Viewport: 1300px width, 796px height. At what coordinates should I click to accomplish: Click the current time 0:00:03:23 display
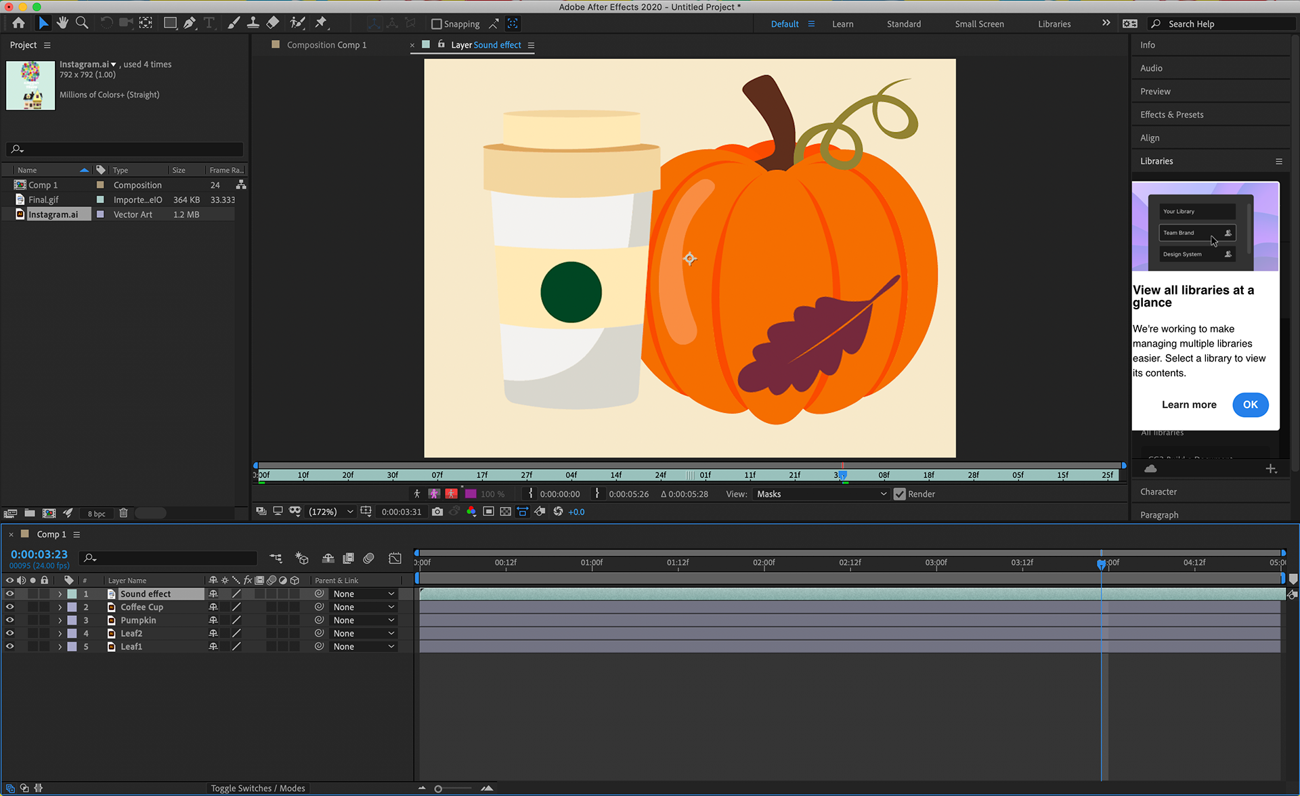(39, 554)
